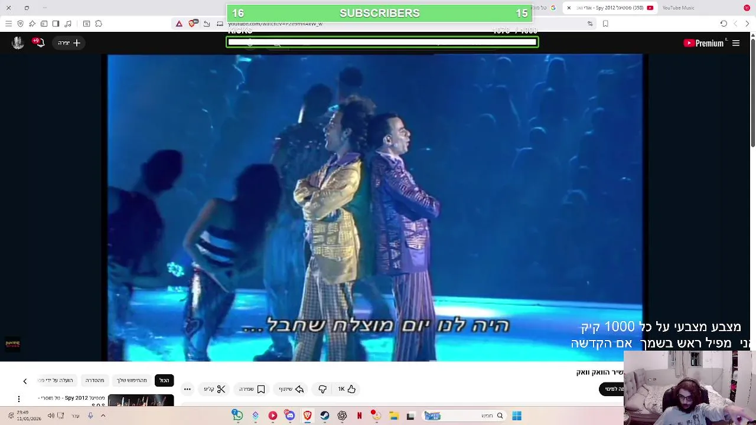Open the Brave main hamburger menu
The width and height of the screenshot is (756, 425).
tap(8, 24)
